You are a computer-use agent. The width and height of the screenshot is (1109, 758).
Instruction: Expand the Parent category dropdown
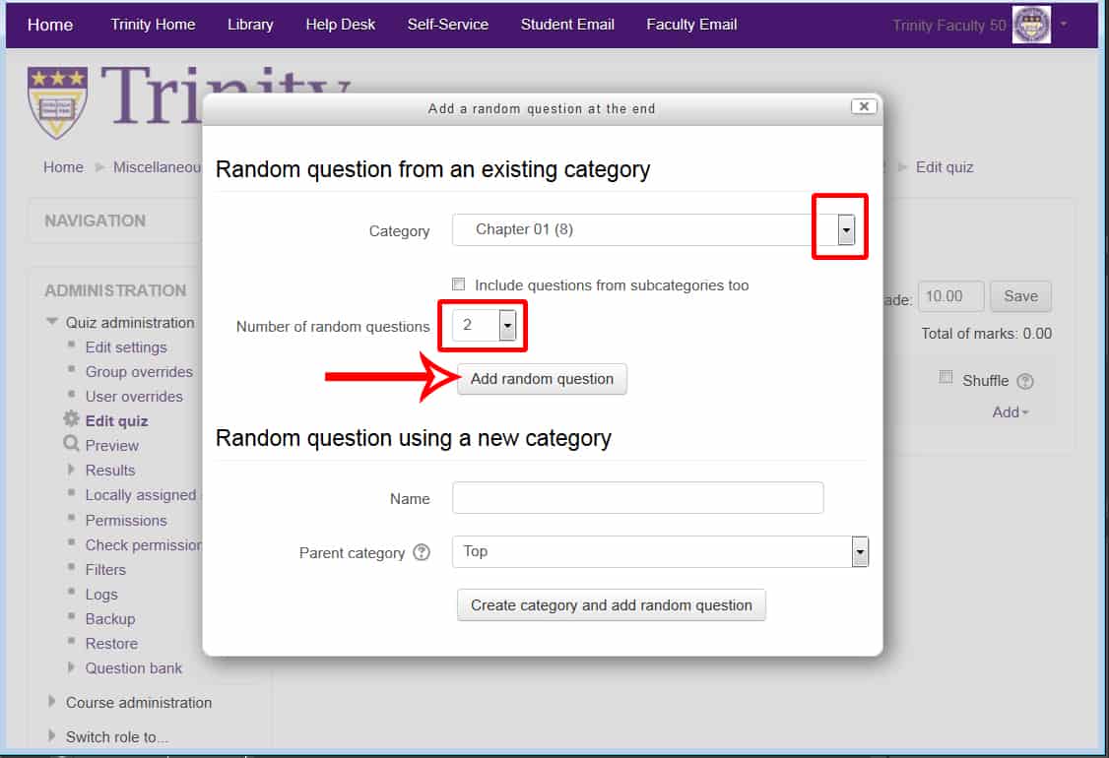[x=859, y=552]
